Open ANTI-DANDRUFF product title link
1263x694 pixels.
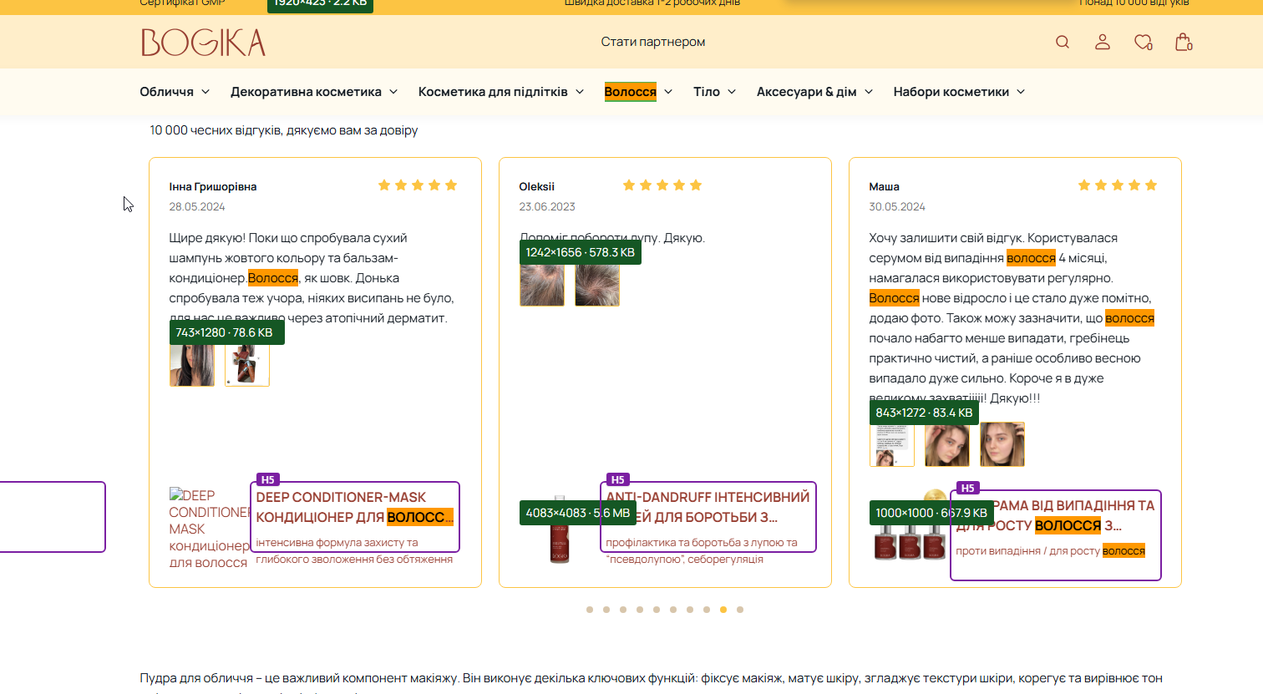[x=708, y=507]
